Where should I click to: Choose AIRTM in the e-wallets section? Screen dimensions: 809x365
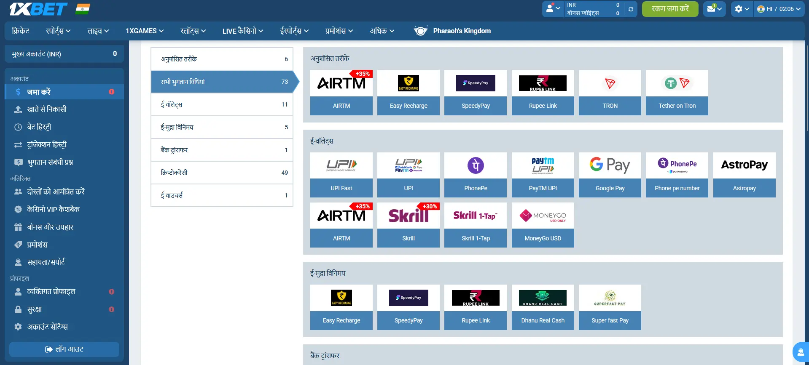click(x=341, y=225)
